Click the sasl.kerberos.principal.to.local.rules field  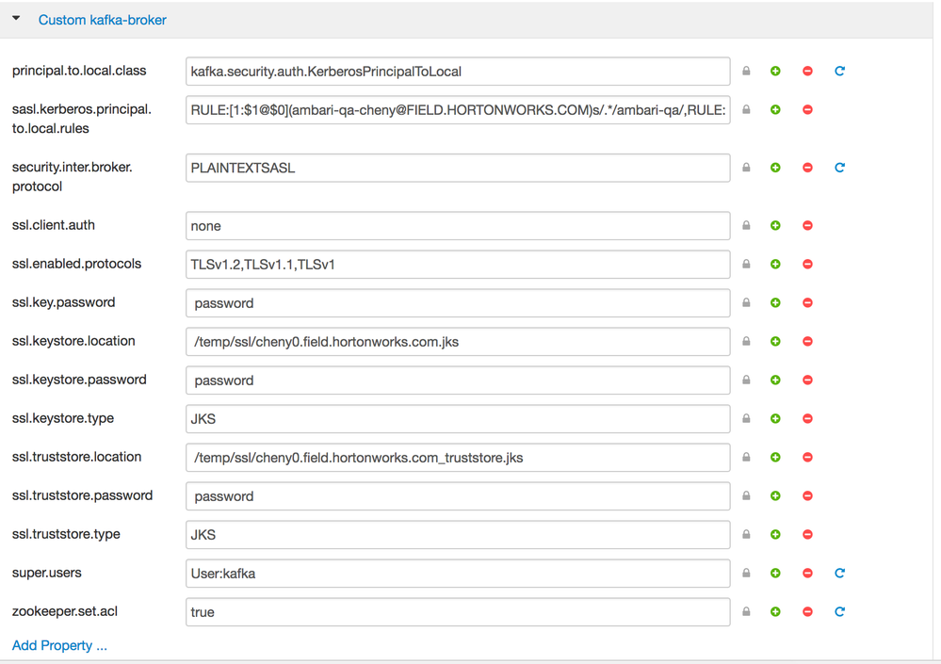click(458, 110)
